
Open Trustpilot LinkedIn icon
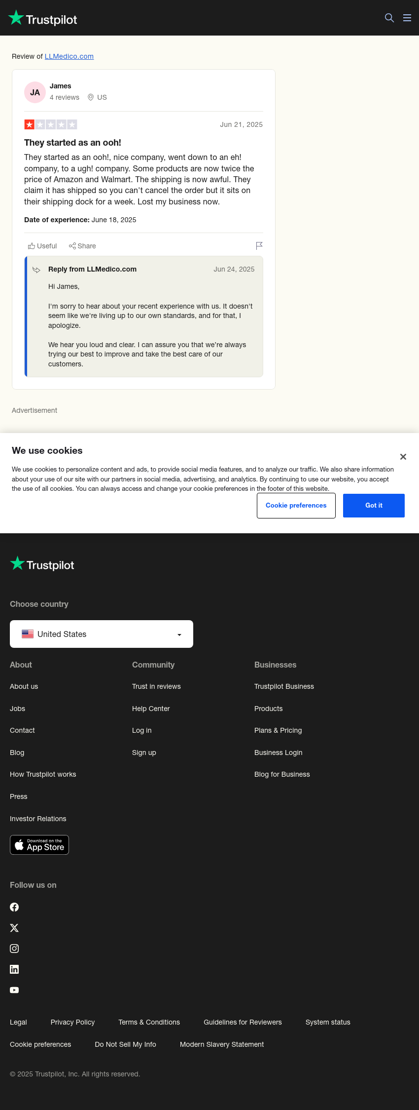(x=14, y=969)
